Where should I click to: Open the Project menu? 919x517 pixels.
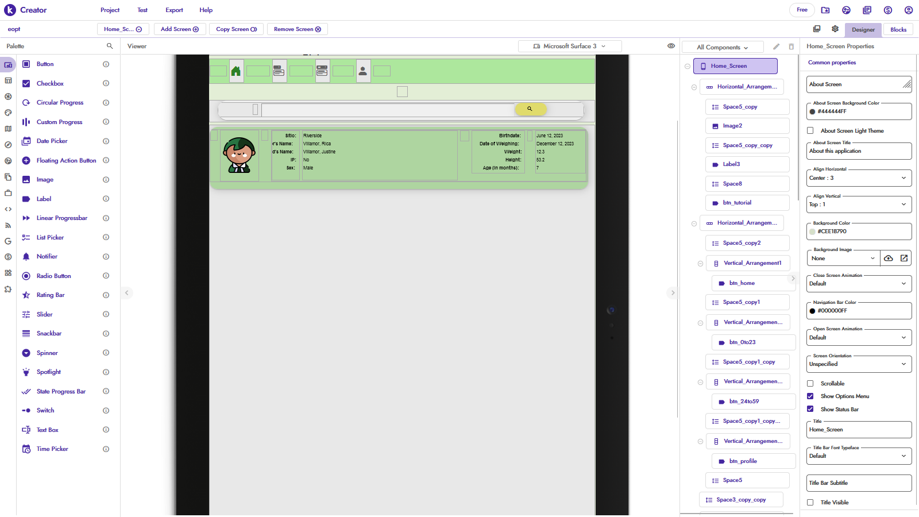coord(110,10)
